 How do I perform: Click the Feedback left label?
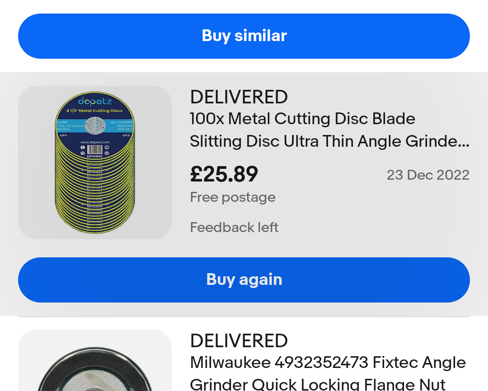tap(234, 227)
